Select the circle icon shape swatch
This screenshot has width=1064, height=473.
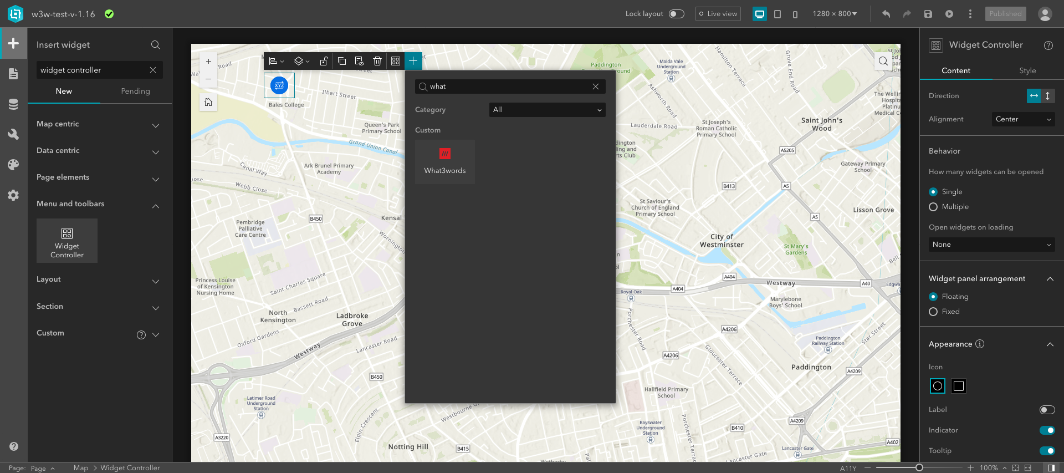[x=938, y=386]
